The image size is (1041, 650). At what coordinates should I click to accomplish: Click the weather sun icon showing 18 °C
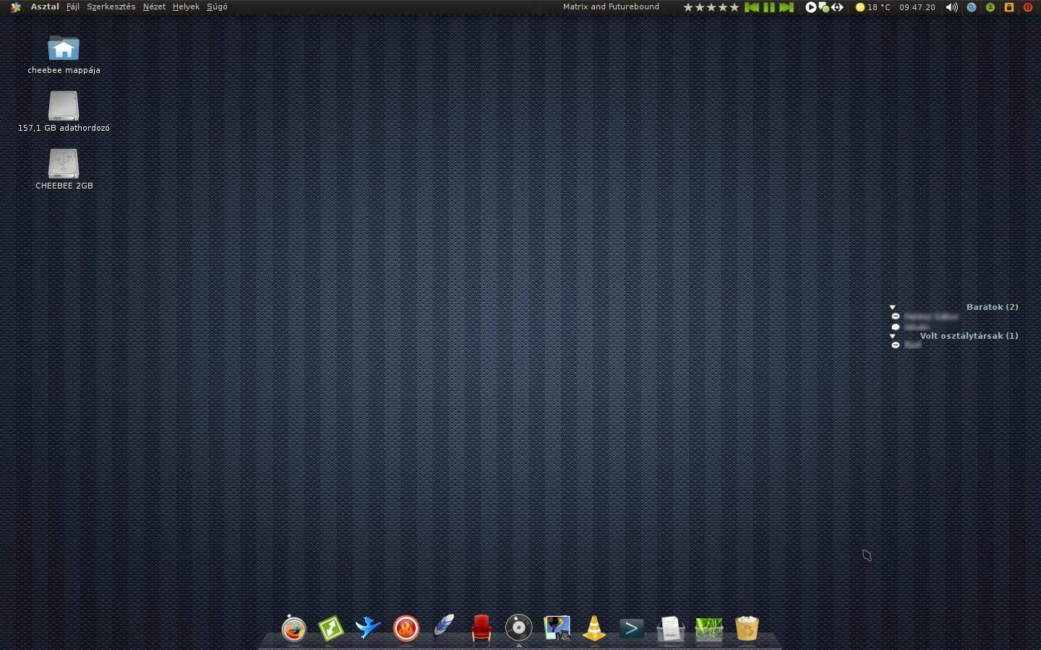click(860, 7)
